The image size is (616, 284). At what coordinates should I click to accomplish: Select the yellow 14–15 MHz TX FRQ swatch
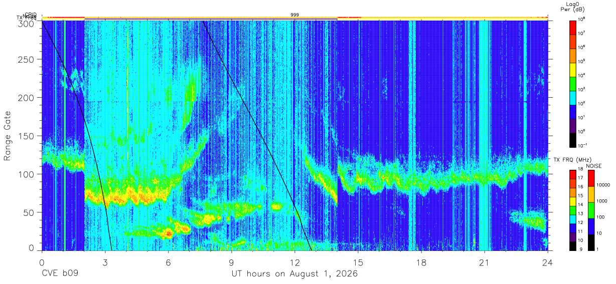pos(573,201)
